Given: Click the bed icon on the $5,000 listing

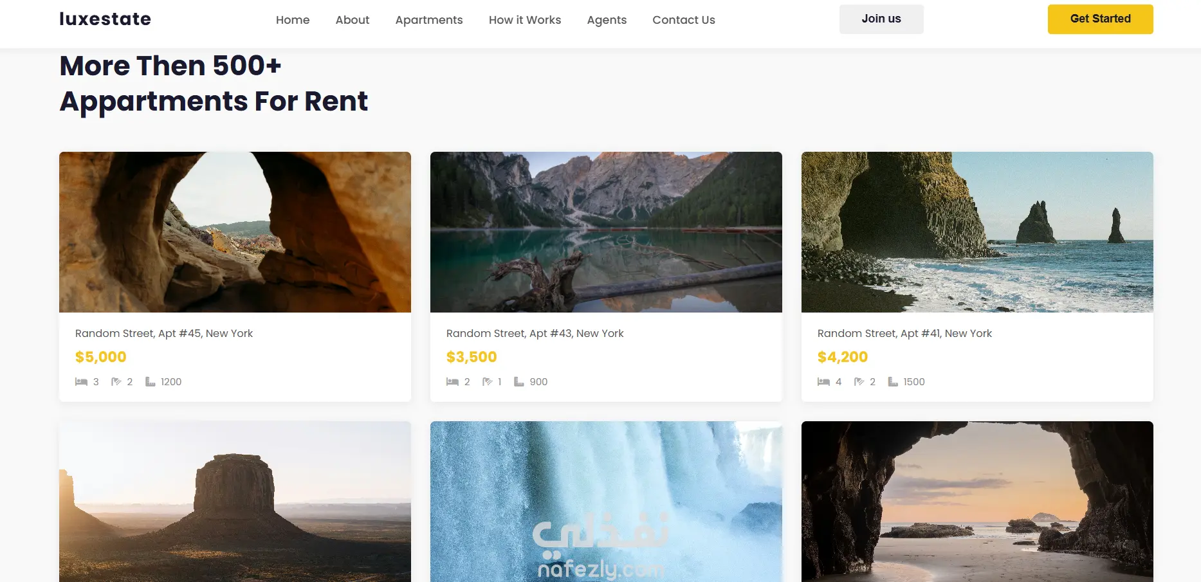Looking at the screenshot, I should click(81, 382).
